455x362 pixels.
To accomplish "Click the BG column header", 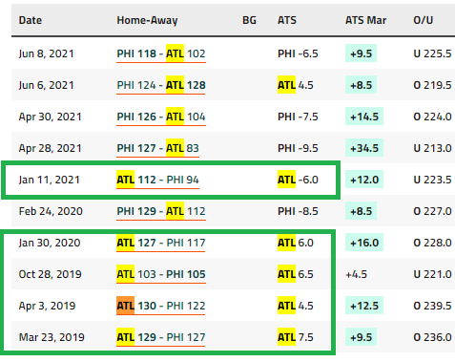I will 249,20.
